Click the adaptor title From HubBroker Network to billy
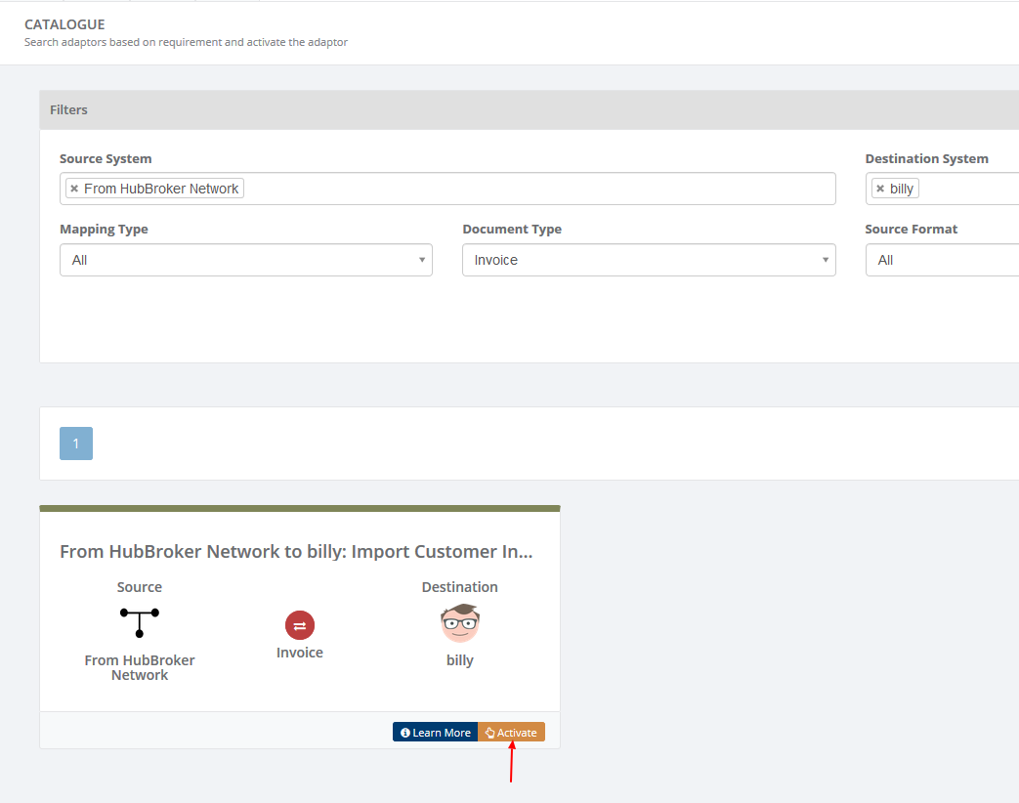The image size is (1019, 803). (296, 552)
